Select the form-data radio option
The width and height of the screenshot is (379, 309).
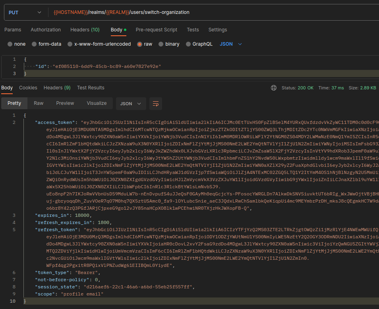click(35, 44)
